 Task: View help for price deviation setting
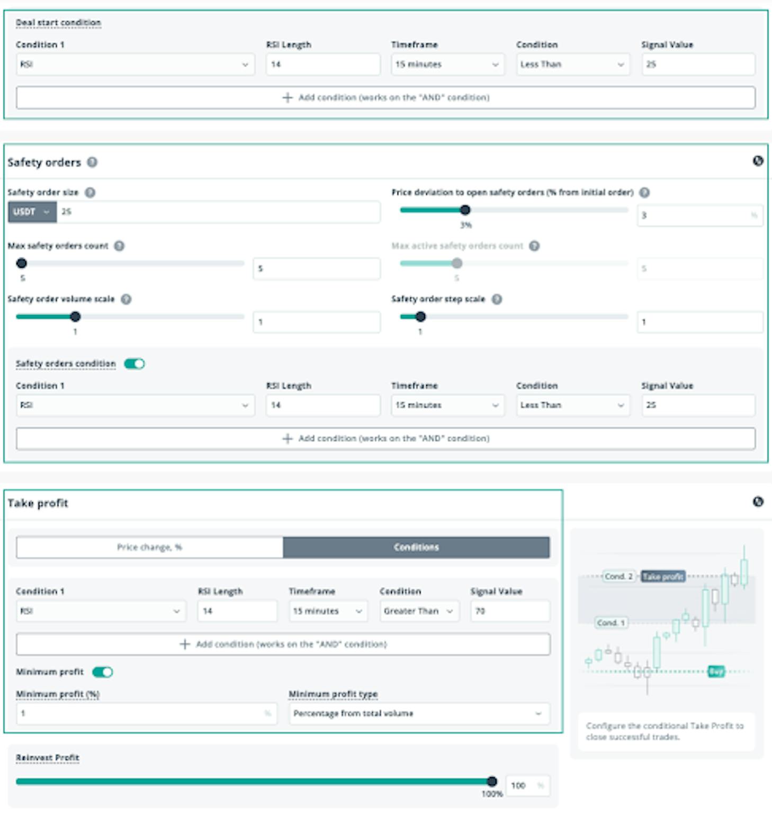[x=645, y=193]
